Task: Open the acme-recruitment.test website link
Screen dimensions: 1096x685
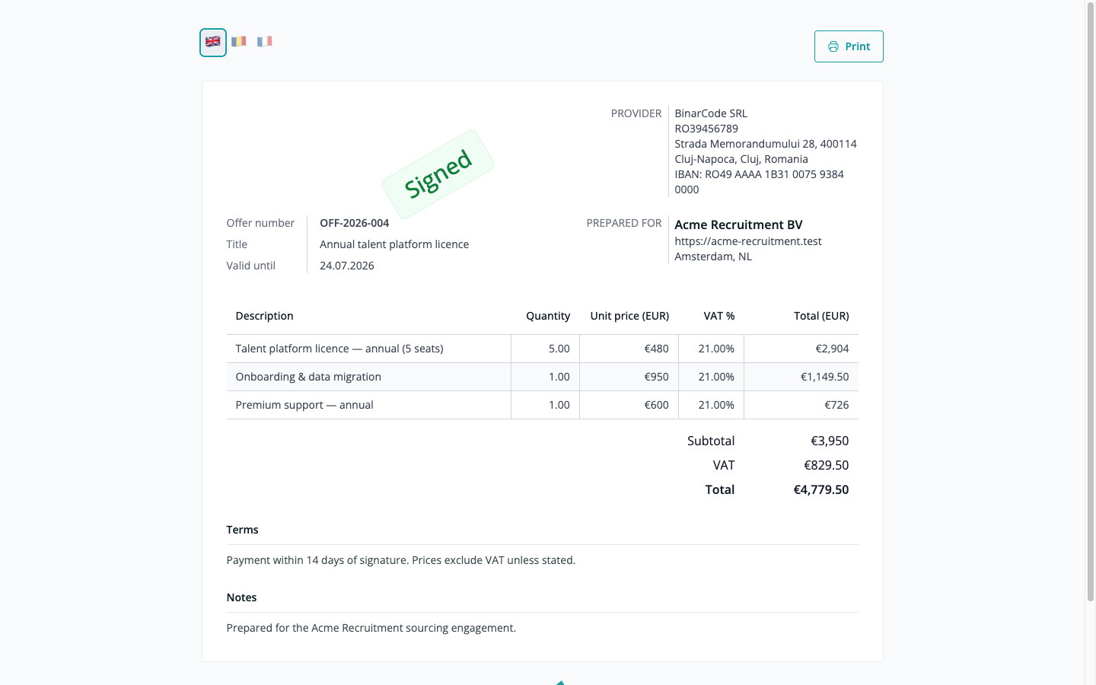Action: (748, 241)
